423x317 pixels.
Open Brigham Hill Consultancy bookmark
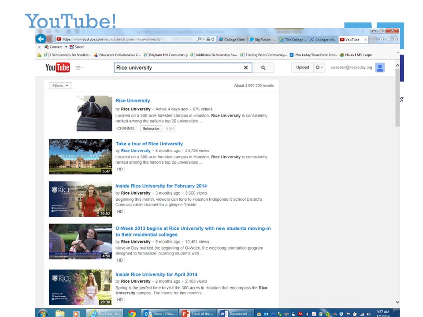[x=166, y=55]
